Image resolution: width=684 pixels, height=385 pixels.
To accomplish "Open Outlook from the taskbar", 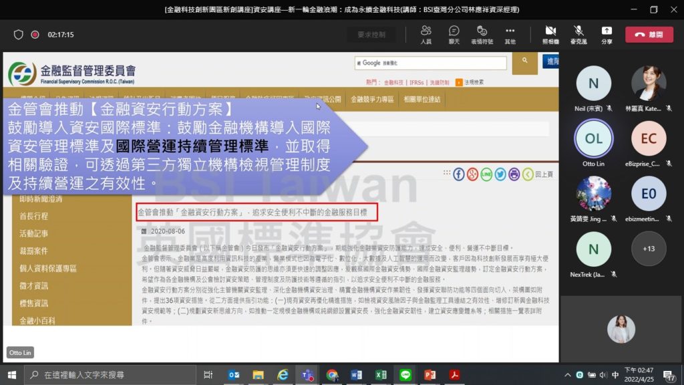I will click(234, 375).
